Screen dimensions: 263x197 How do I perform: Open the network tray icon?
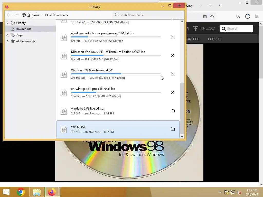click(x=233, y=192)
